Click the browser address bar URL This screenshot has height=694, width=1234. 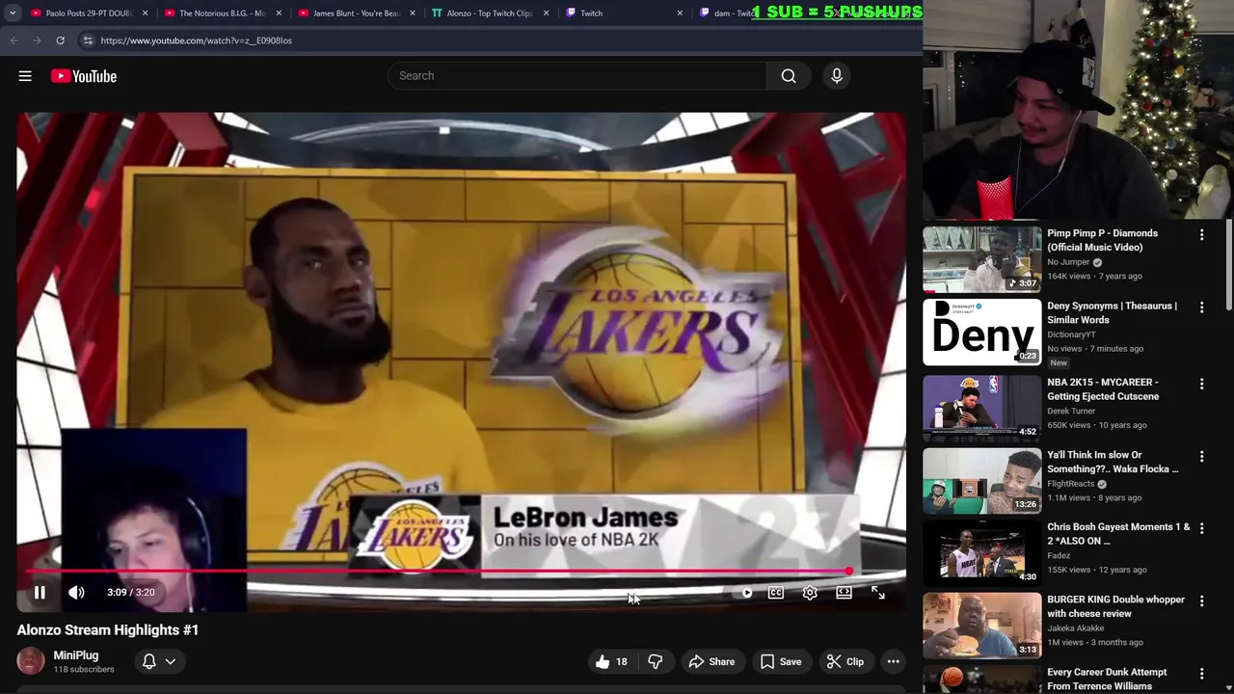(197, 40)
